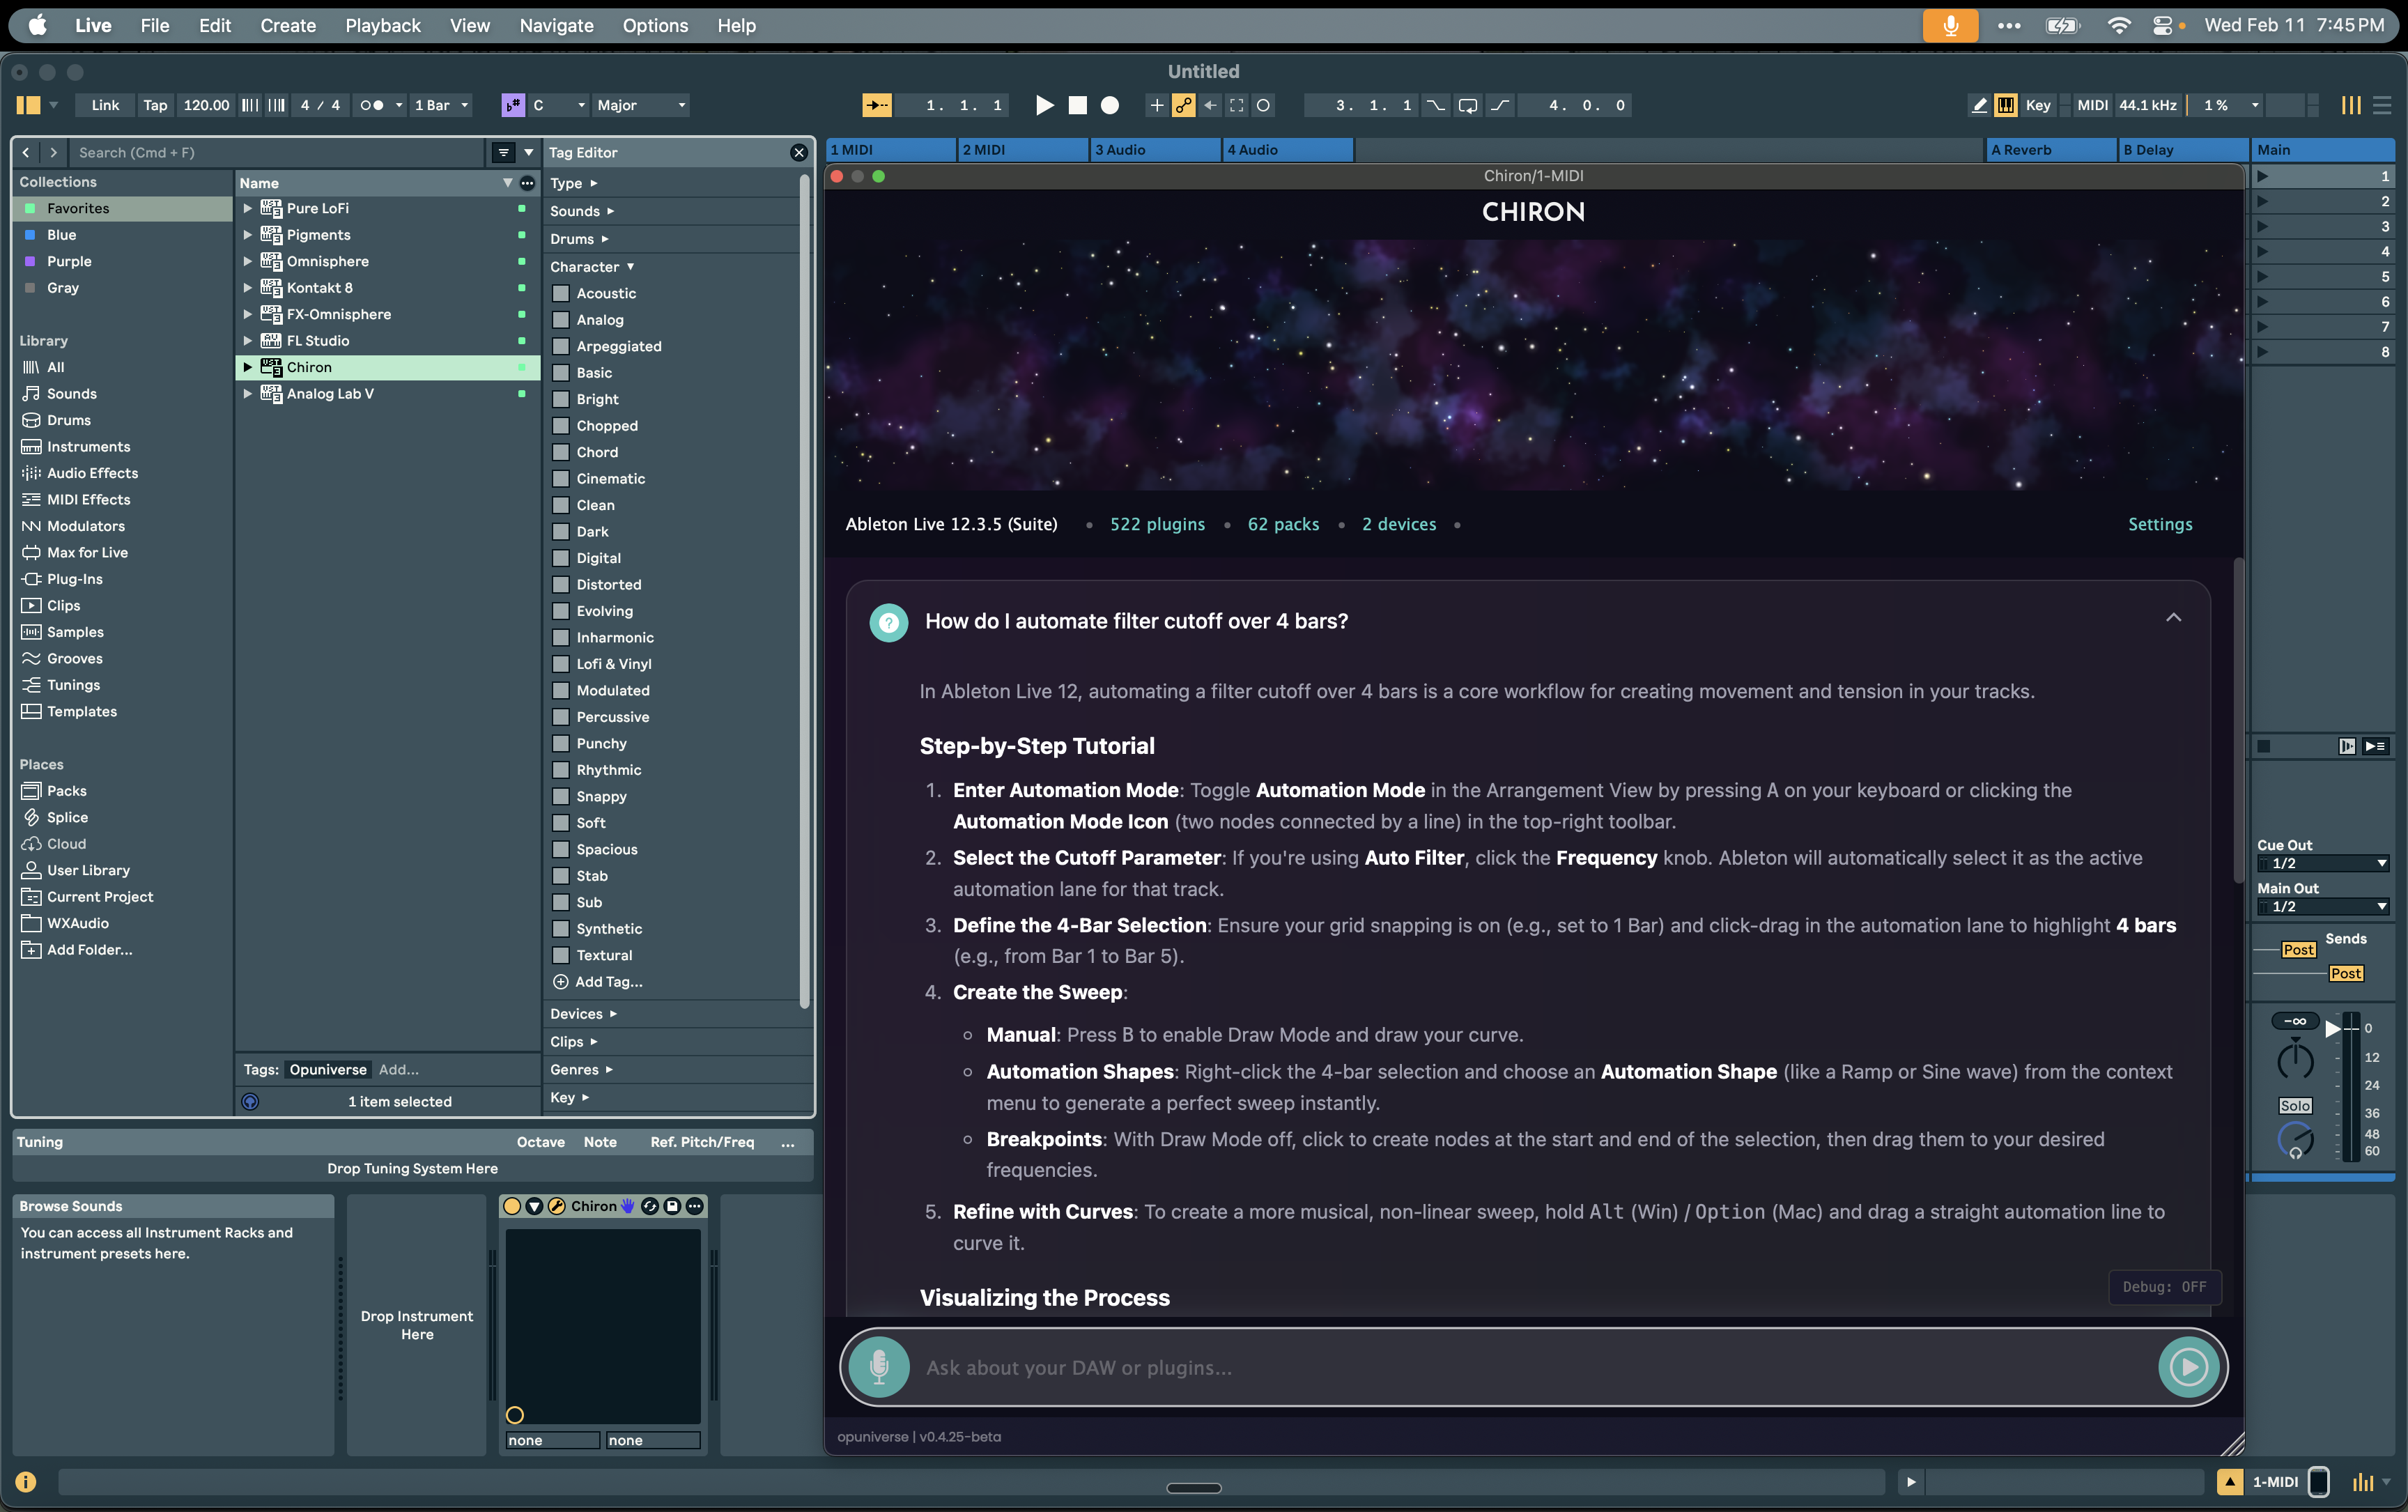Open the Navigate menu
Image resolution: width=2408 pixels, height=1512 pixels.
[x=555, y=25]
